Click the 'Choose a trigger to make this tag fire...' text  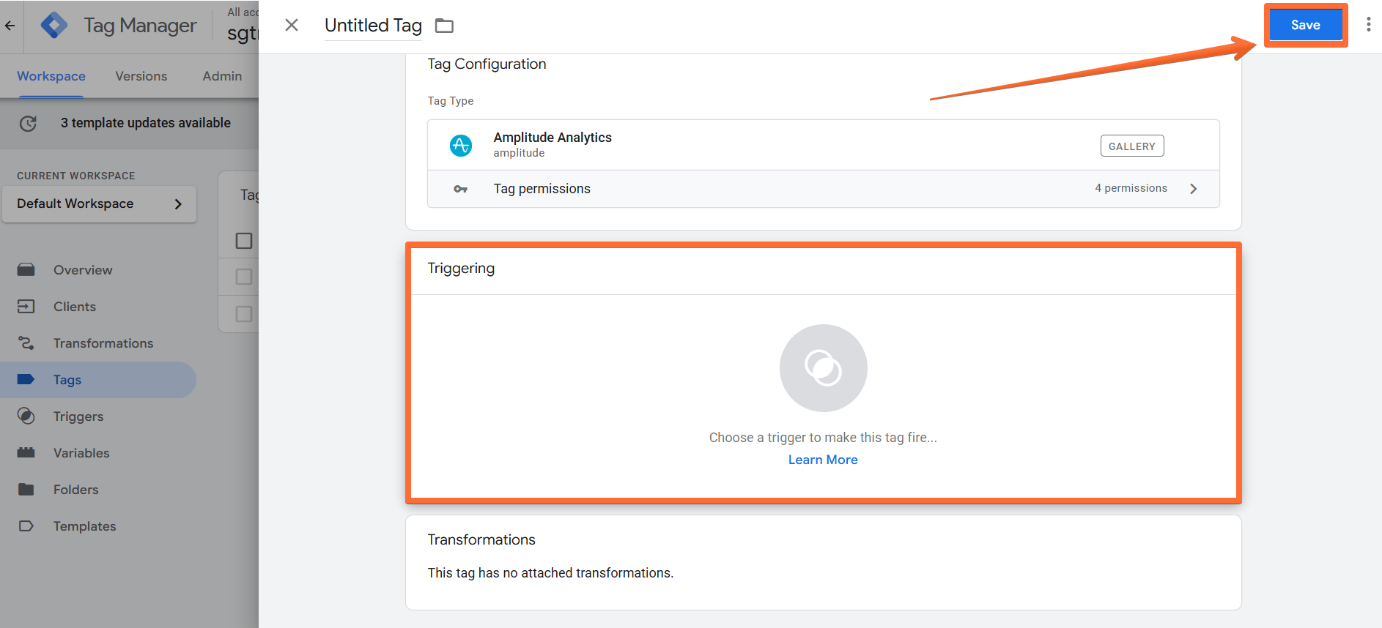823,438
